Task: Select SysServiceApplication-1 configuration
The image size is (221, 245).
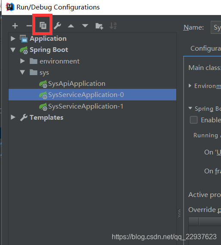Action: 92,106
